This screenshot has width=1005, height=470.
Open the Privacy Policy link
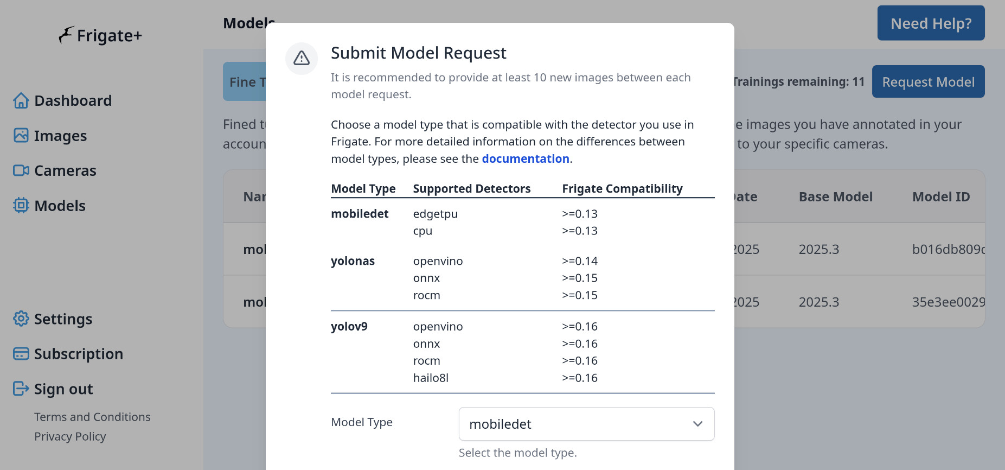70,436
